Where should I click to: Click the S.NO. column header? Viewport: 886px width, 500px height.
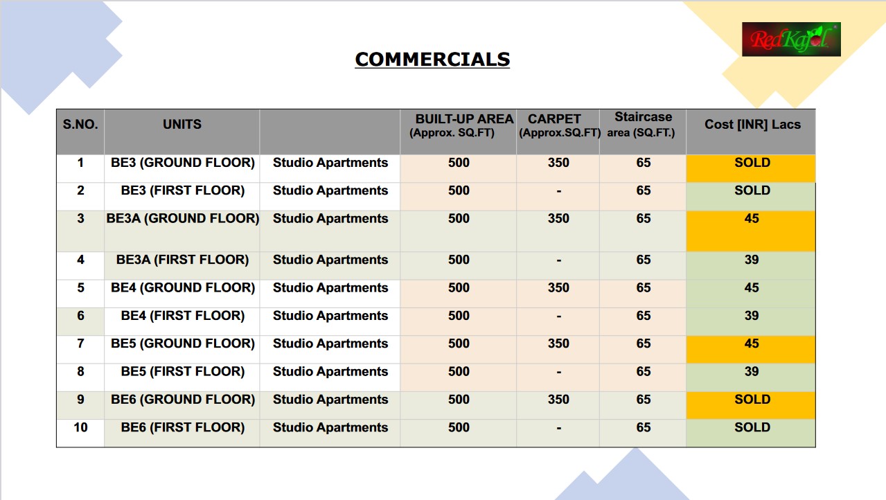click(x=80, y=125)
